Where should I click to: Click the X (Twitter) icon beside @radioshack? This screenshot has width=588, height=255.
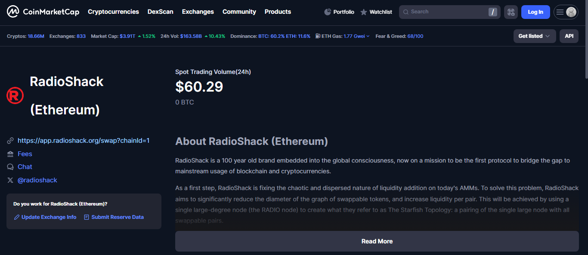(x=10, y=180)
